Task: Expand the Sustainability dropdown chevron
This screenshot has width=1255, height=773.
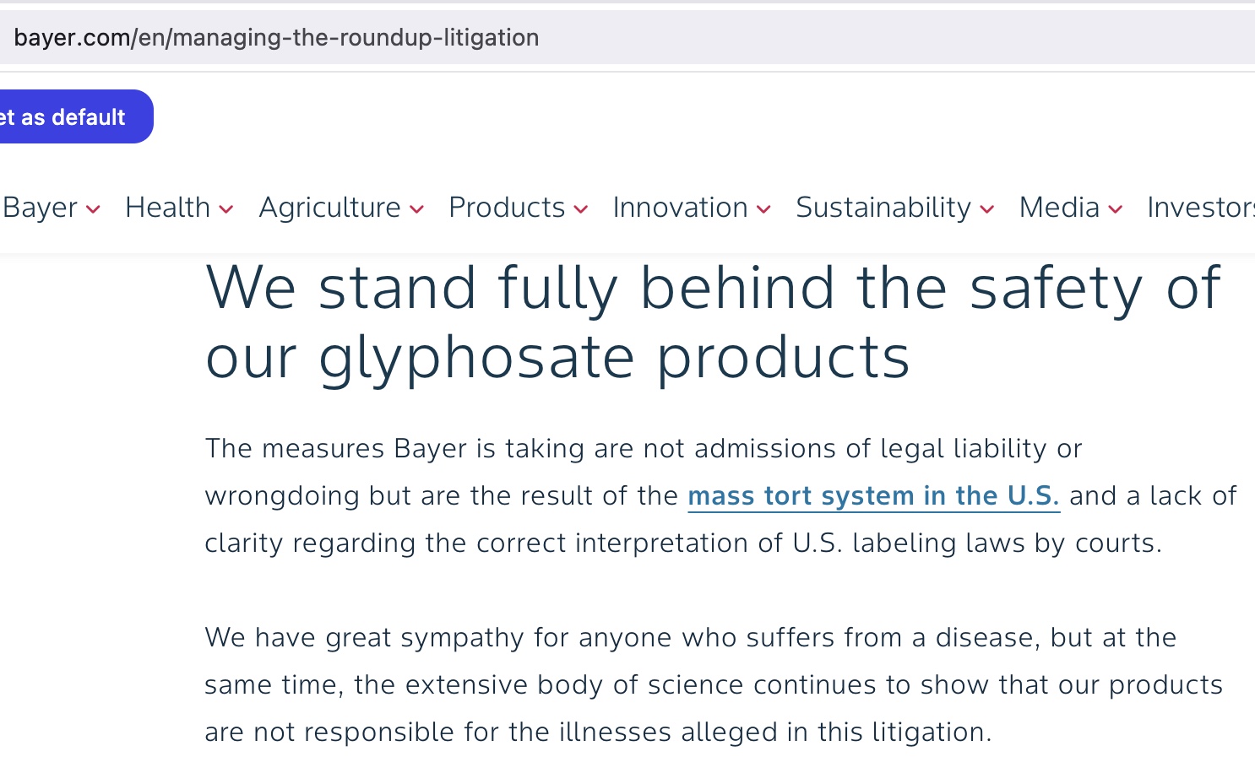Action: pos(986,209)
